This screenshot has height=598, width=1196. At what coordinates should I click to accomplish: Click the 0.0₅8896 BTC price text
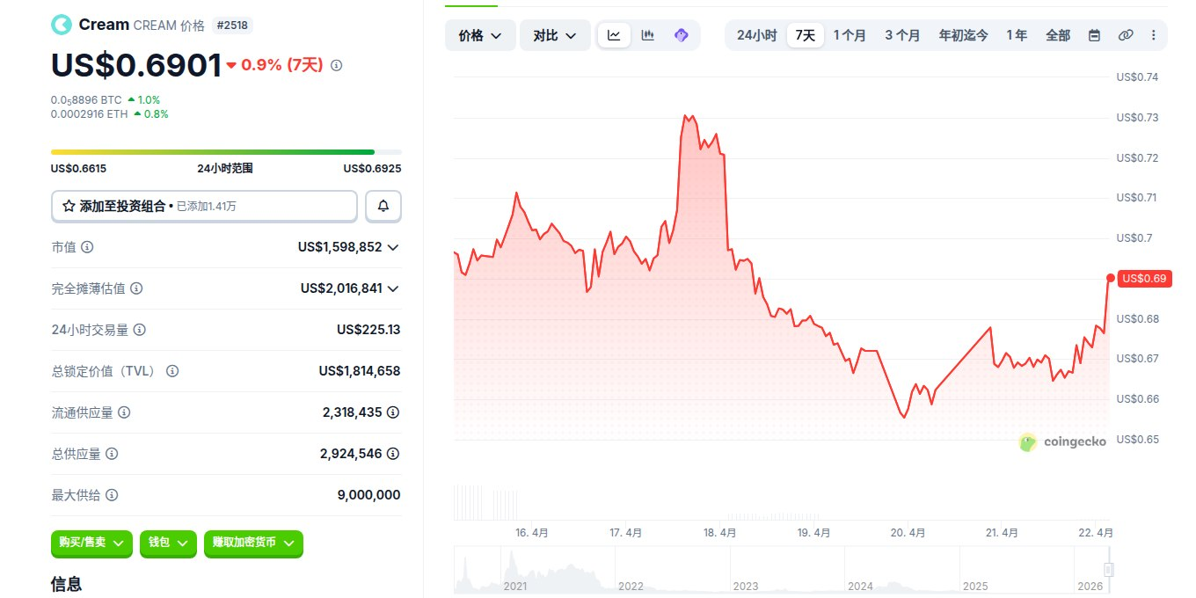(86, 100)
